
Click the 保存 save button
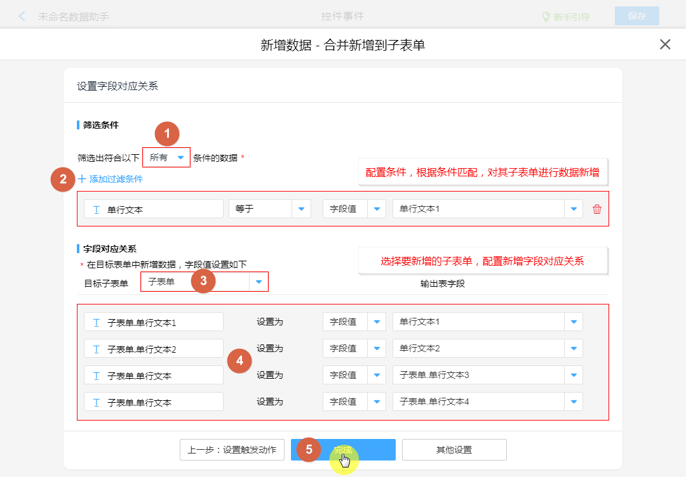(636, 16)
